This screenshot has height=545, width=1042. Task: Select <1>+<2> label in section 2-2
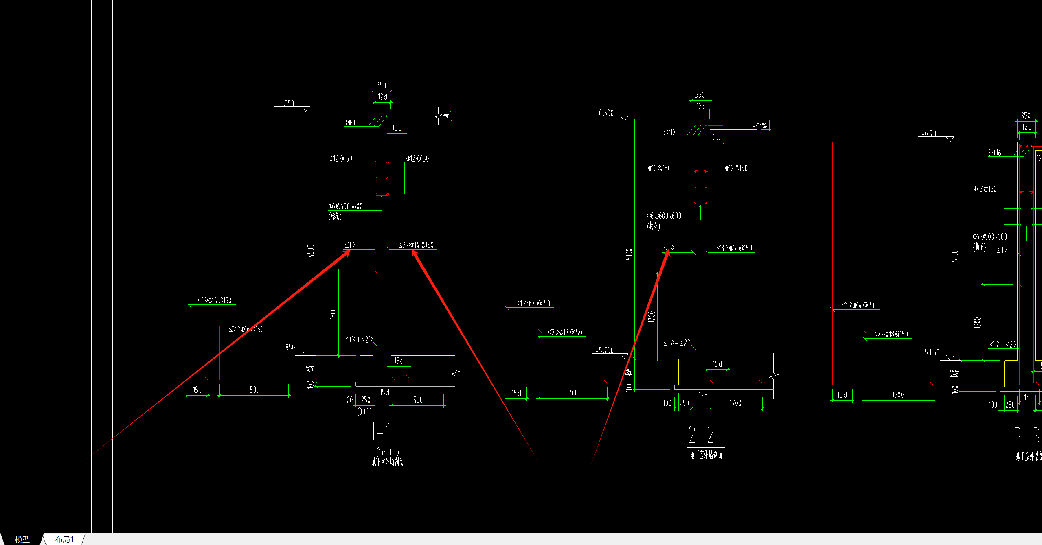pyautogui.click(x=677, y=343)
